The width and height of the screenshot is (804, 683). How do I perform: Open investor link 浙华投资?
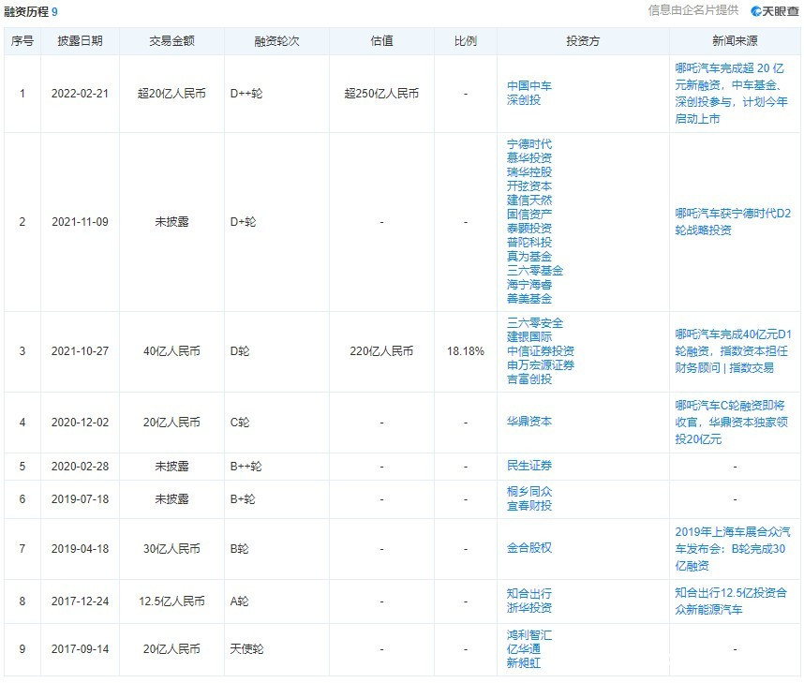point(529,608)
